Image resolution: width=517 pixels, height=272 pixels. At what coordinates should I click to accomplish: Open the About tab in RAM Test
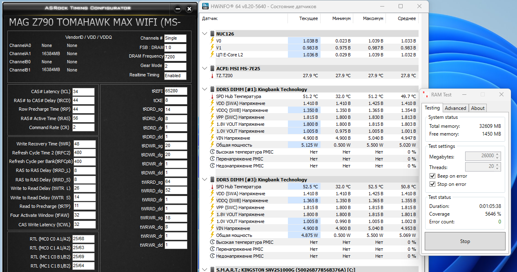tap(478, 108)
